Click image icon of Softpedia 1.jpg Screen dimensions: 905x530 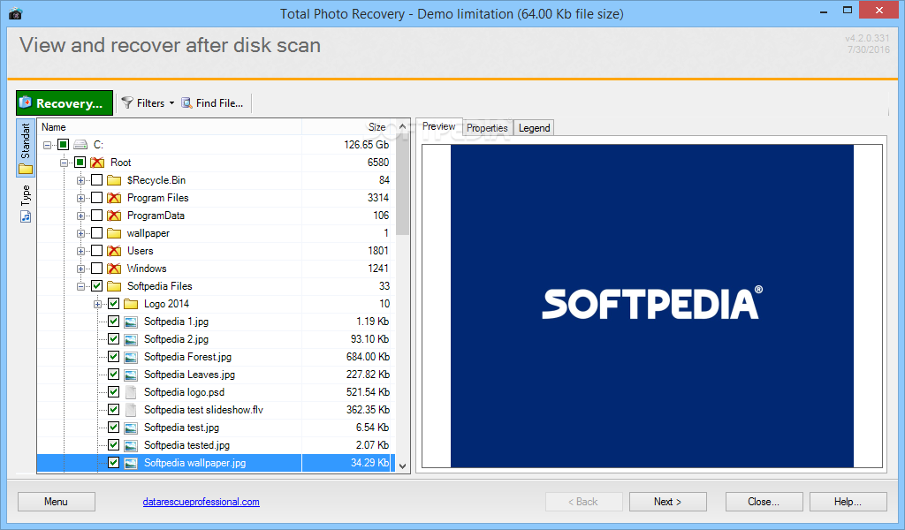tap(131, 322)
